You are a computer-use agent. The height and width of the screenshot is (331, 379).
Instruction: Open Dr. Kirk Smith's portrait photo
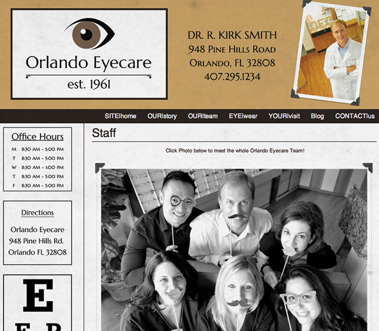(331, 53)
